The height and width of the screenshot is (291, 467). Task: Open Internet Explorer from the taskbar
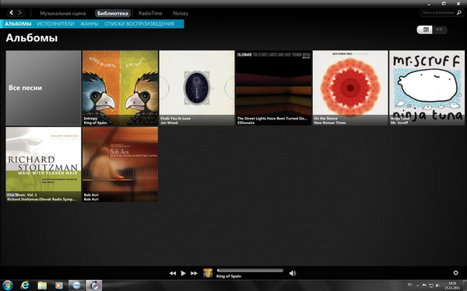[25, 286]
